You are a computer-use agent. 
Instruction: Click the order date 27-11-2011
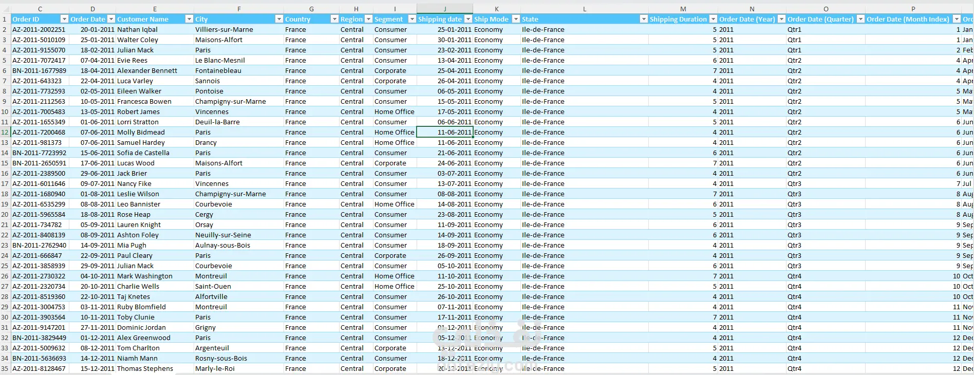pyautogui.click(x=97, y=327)
